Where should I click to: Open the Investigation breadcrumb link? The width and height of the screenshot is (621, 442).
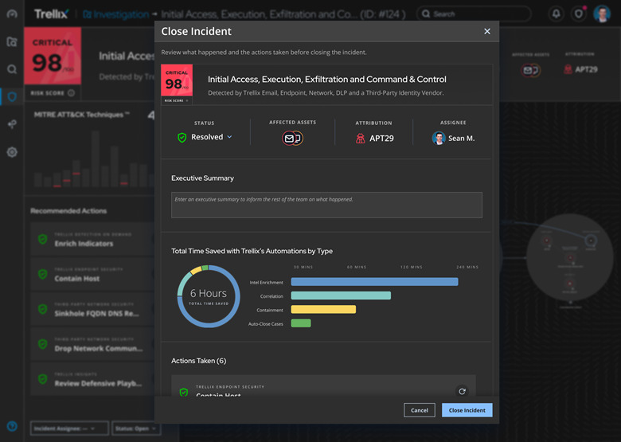[115, 14]
